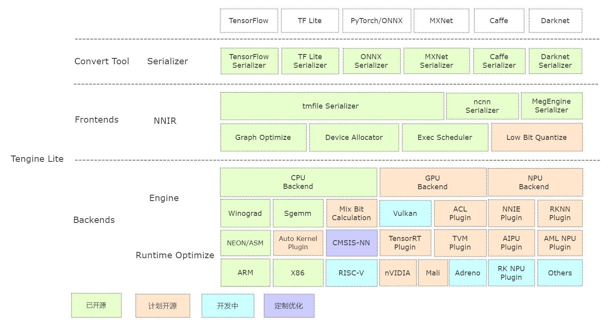Screen dimensions: 613x324
Task: Select the Convert Tool label
Action: coord(102,61)
